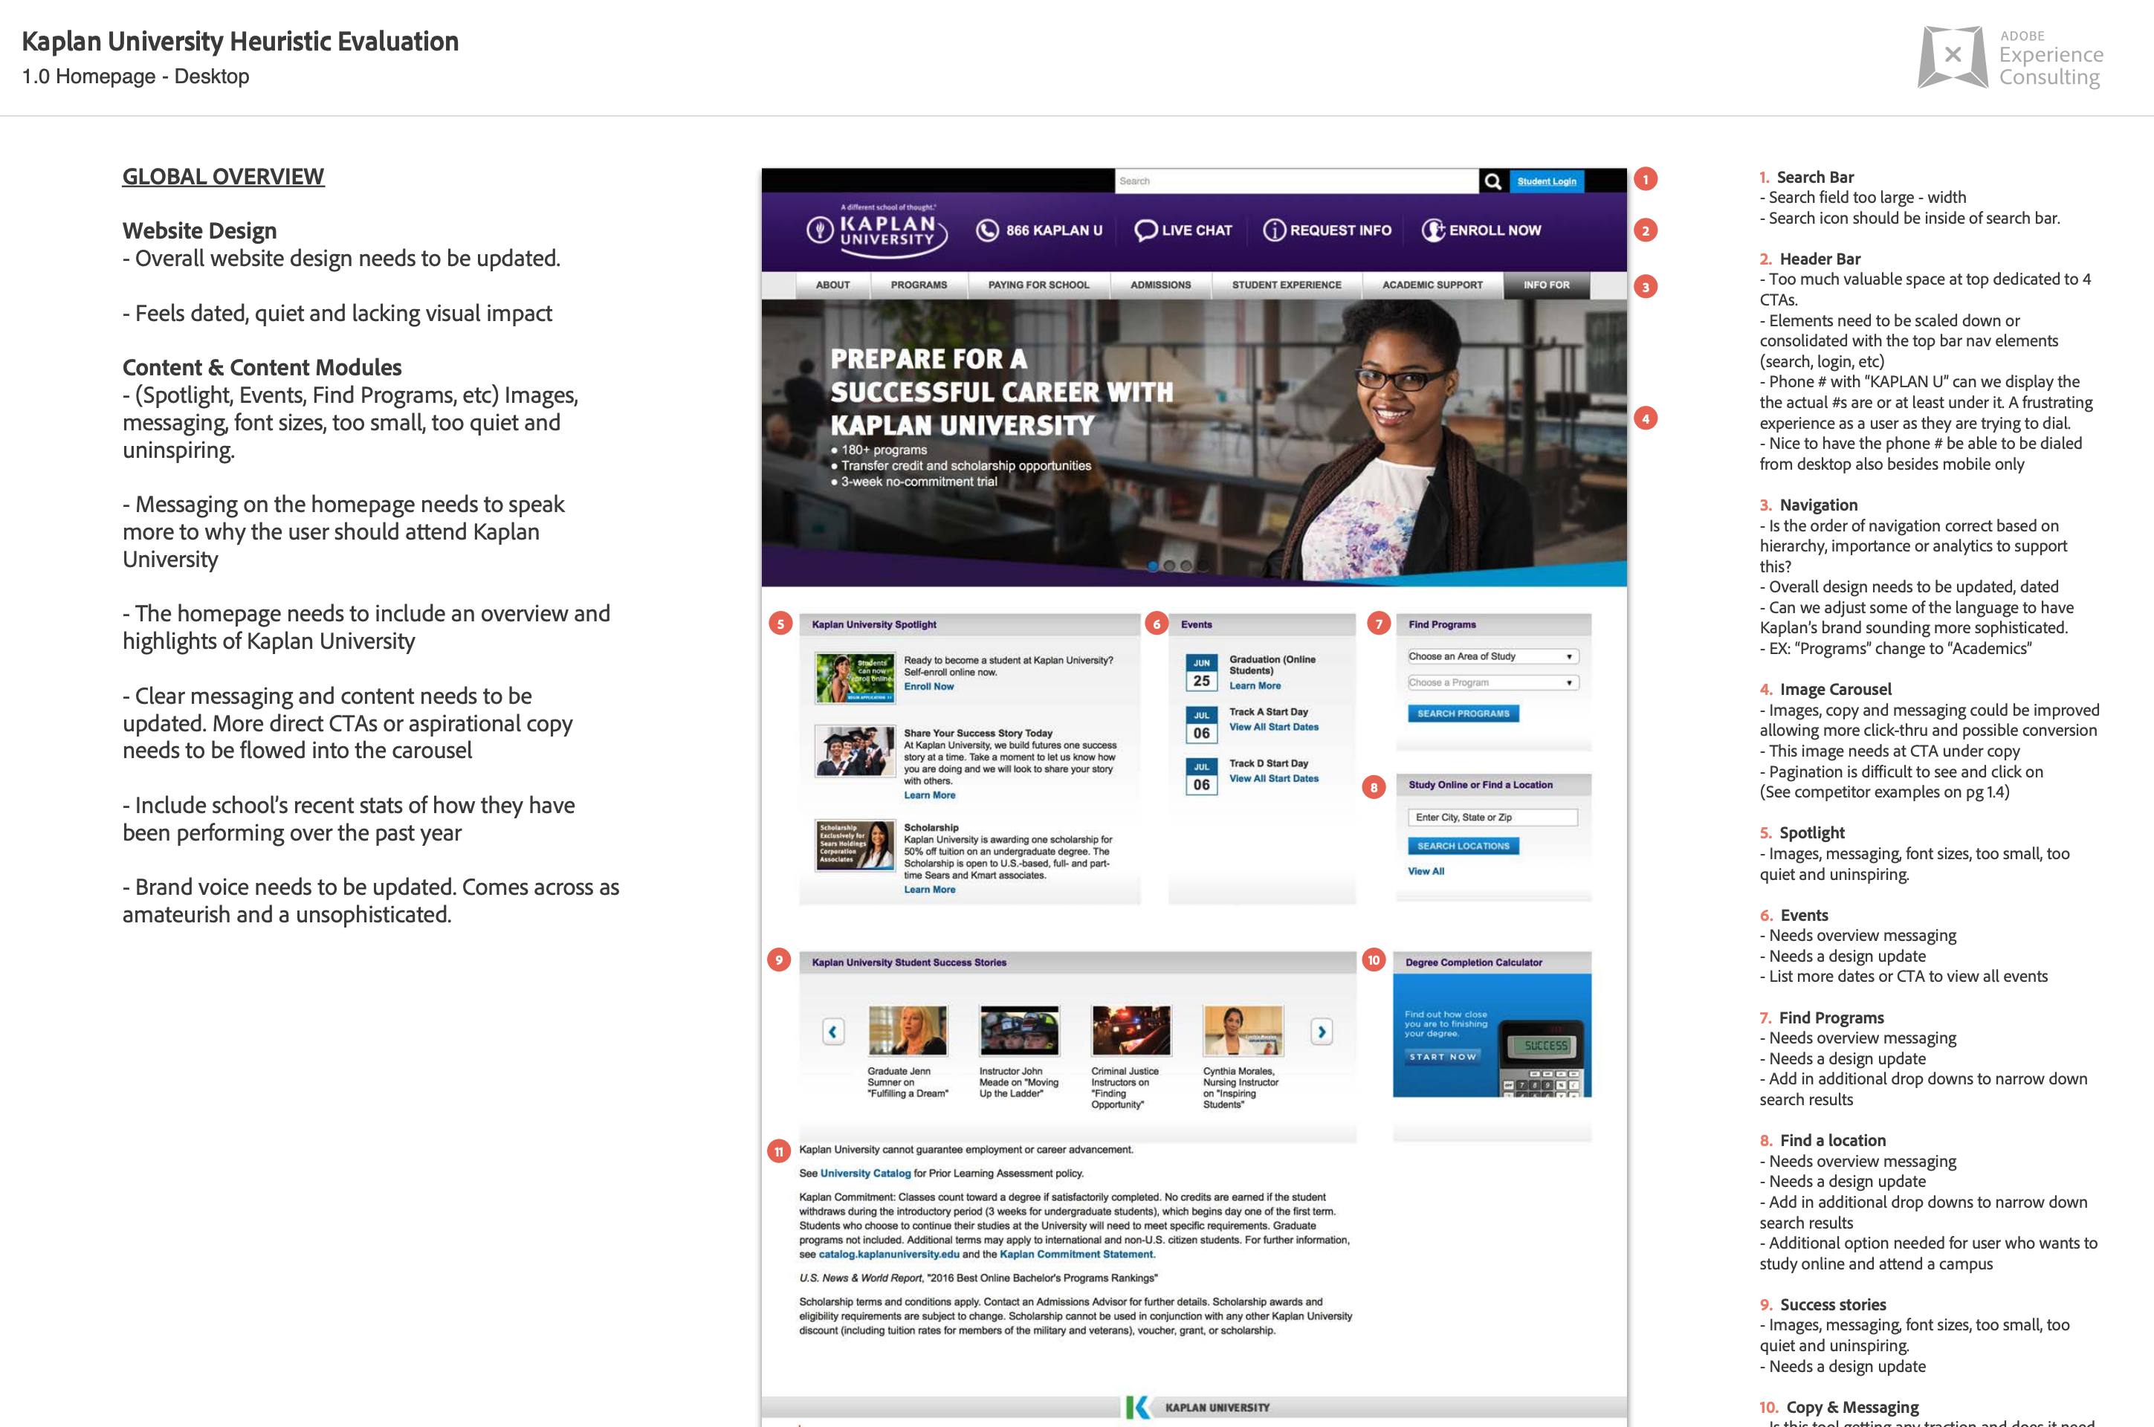Screen dimensions: 2154x1427
Task: Open the STUDENT EXPERIENCE menu
Action: pos(1287,285)
